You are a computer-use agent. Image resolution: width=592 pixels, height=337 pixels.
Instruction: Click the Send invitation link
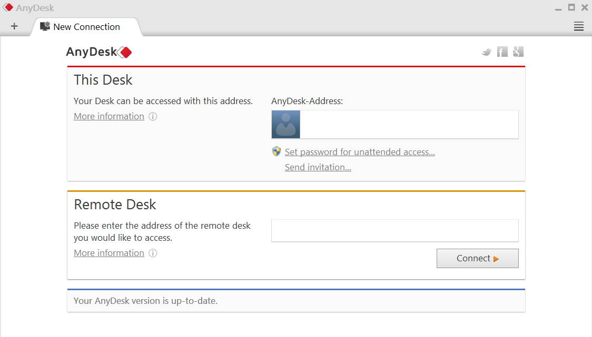point(318,167)
